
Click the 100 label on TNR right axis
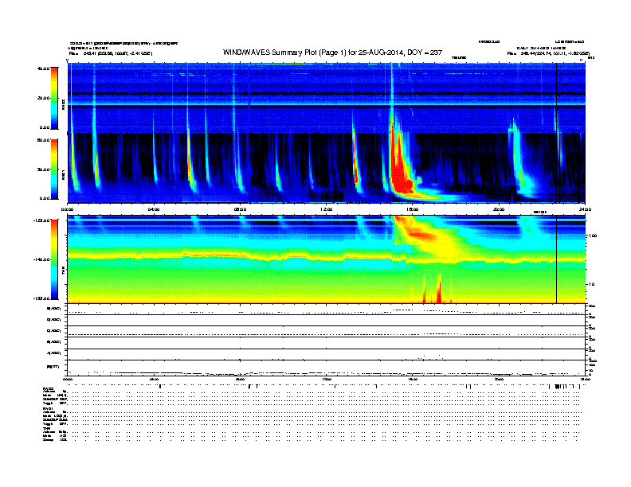pyautogui.click(x=593, y=236)
